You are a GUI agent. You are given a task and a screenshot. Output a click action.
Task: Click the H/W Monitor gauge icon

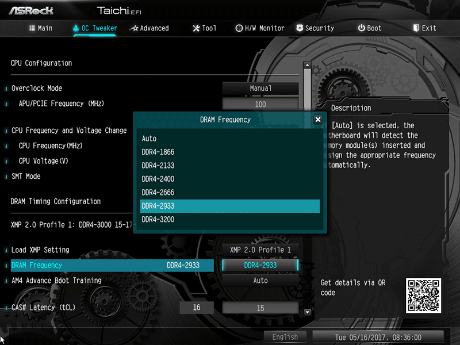click(x=239, y=28)
